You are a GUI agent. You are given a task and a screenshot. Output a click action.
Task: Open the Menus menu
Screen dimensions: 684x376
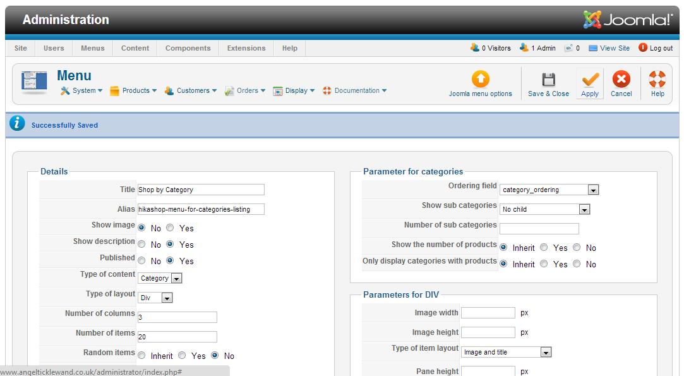point(92,48)
